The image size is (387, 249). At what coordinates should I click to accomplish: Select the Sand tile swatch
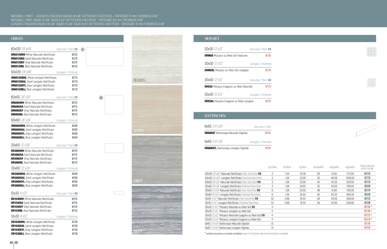(x=157, y=110)
